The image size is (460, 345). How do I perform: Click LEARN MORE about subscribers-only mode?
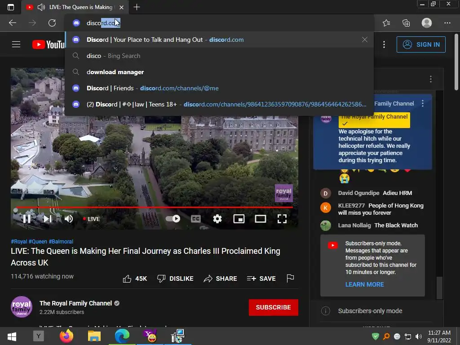coord(365,284)
